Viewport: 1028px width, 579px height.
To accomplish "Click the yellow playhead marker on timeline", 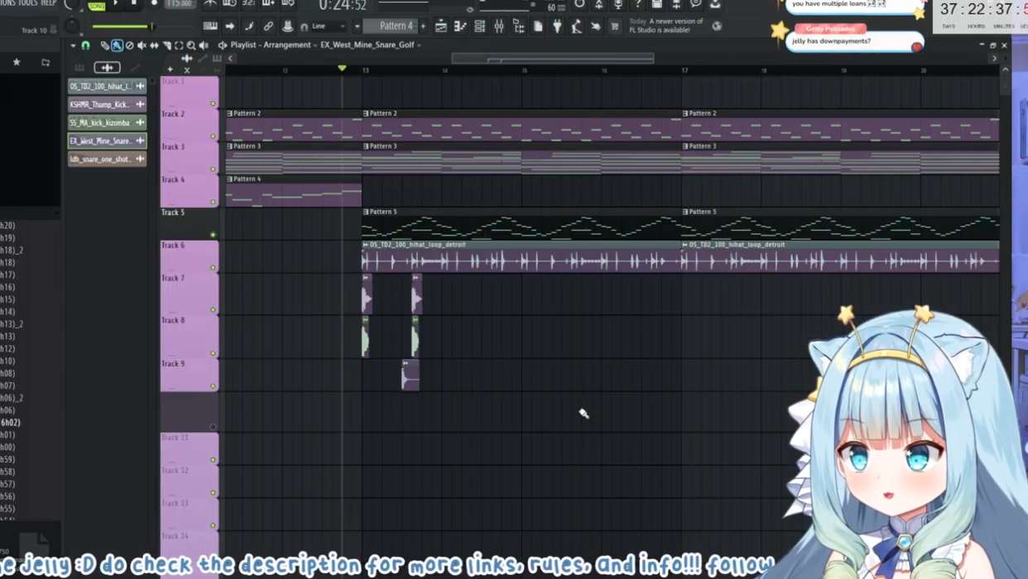I will [342, 68].
